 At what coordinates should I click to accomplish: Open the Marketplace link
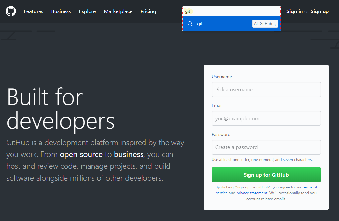118,11
